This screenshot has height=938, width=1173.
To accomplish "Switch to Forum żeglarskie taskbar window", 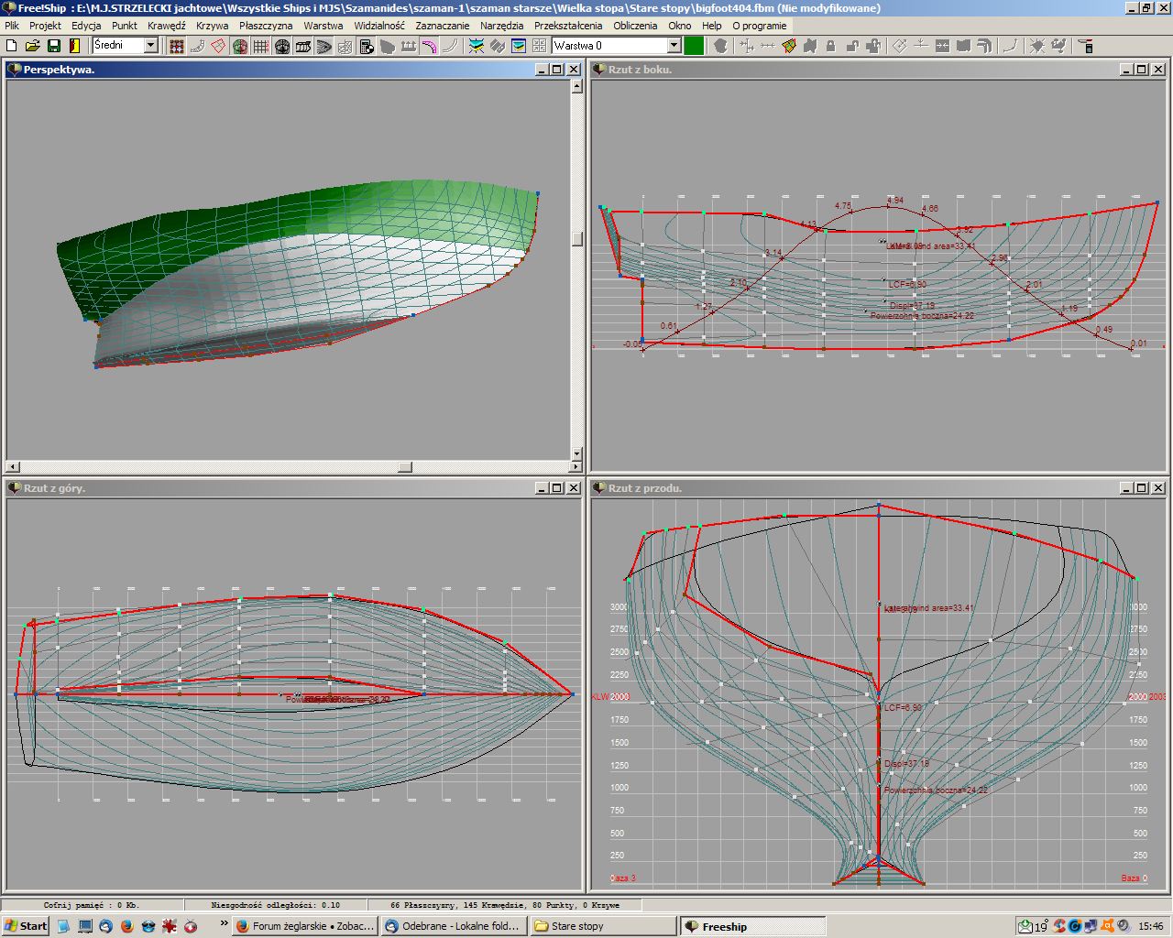I will pos(304,926).
